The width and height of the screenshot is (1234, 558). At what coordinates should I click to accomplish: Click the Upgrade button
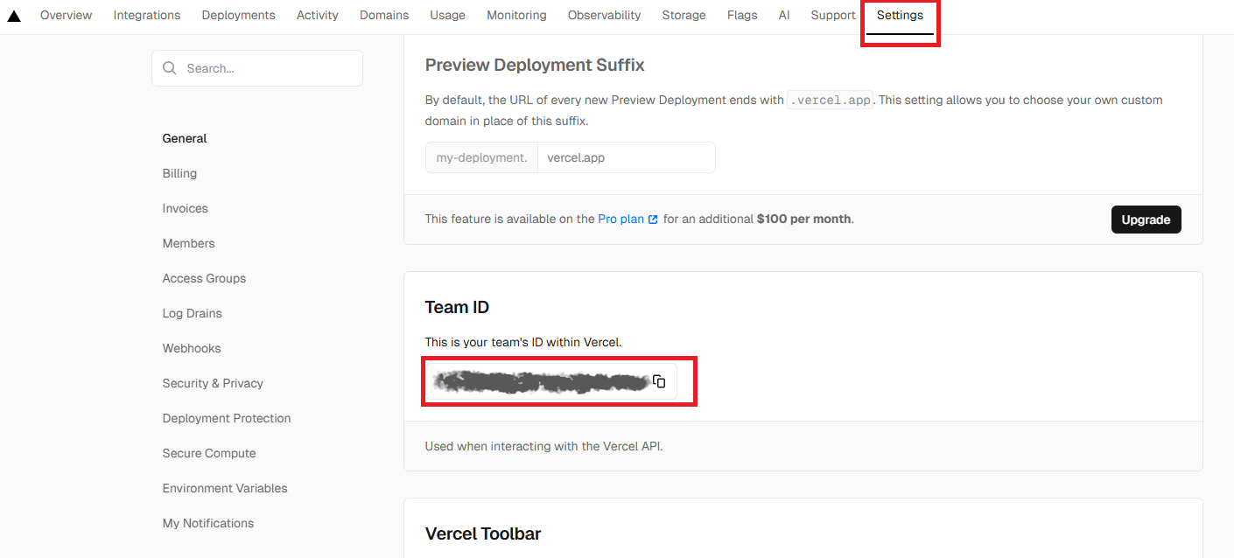[x=1146, y=219]
